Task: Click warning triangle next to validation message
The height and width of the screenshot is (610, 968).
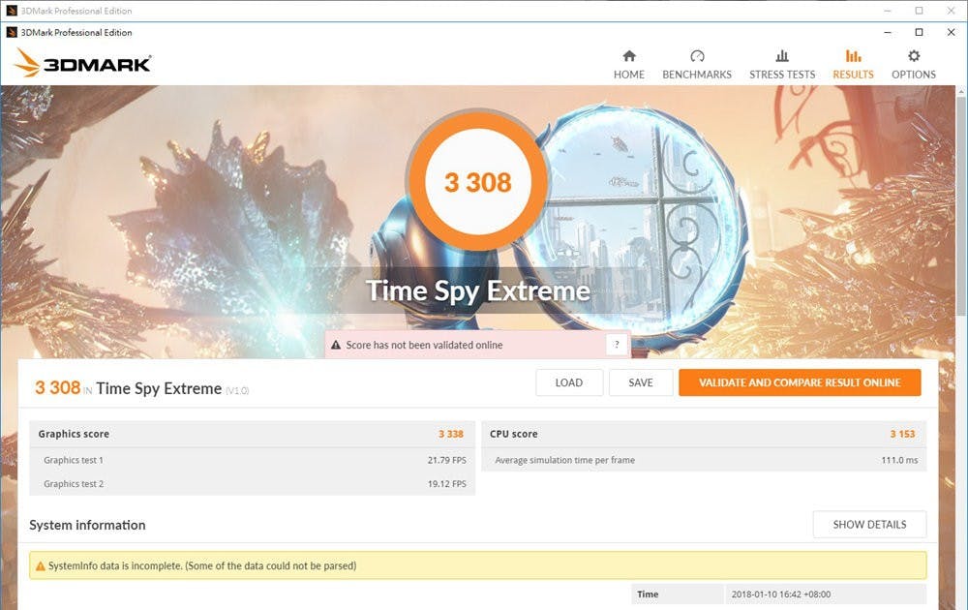Action: pyautogui.click(x=336, y=345)
